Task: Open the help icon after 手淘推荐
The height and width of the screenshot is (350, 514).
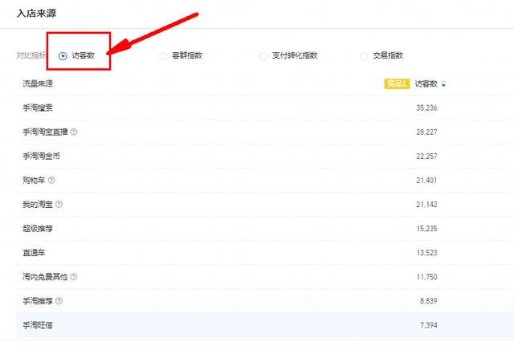Action: [59, 301]
